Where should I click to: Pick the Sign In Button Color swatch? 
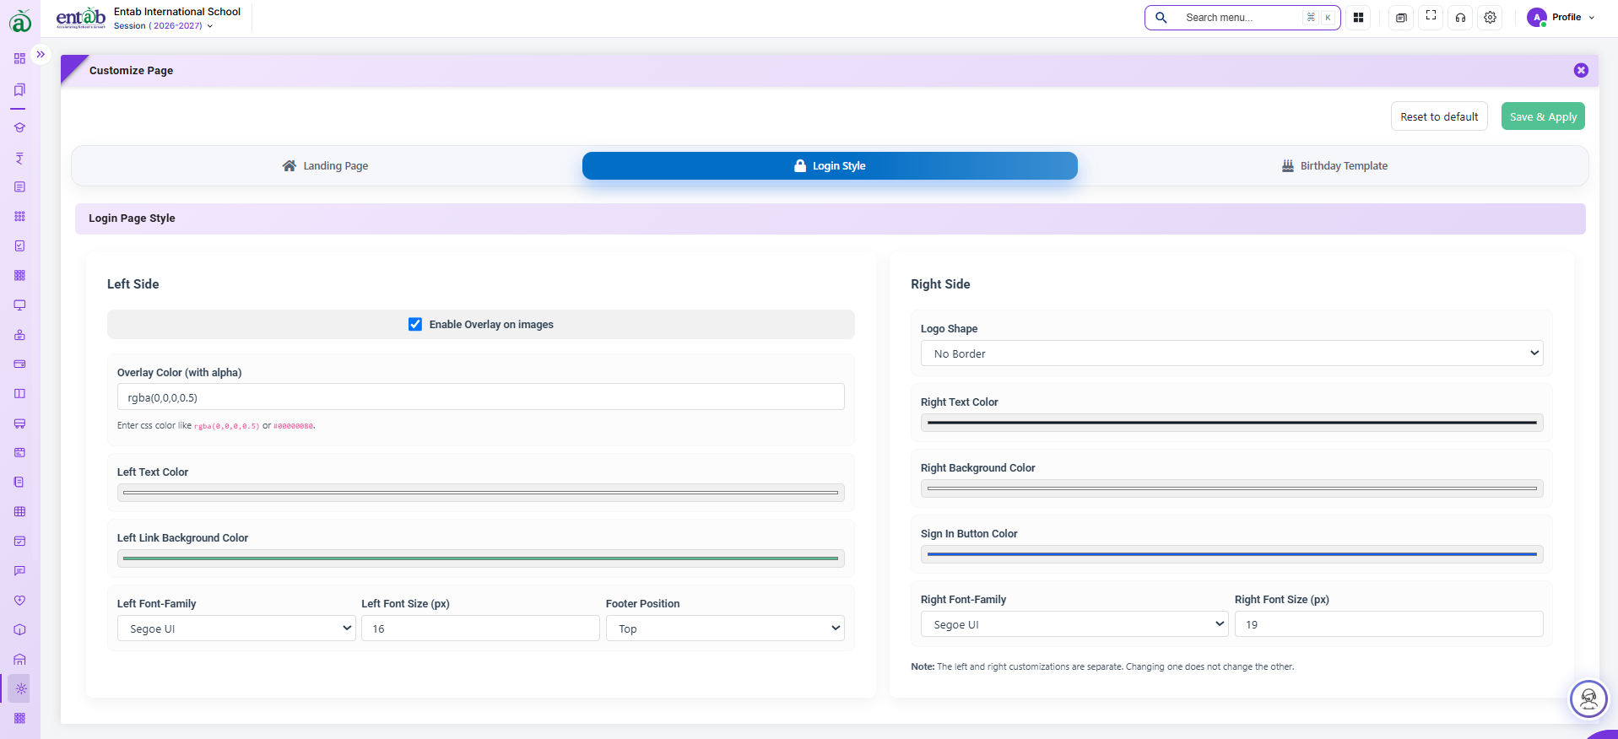point(1231,554)
